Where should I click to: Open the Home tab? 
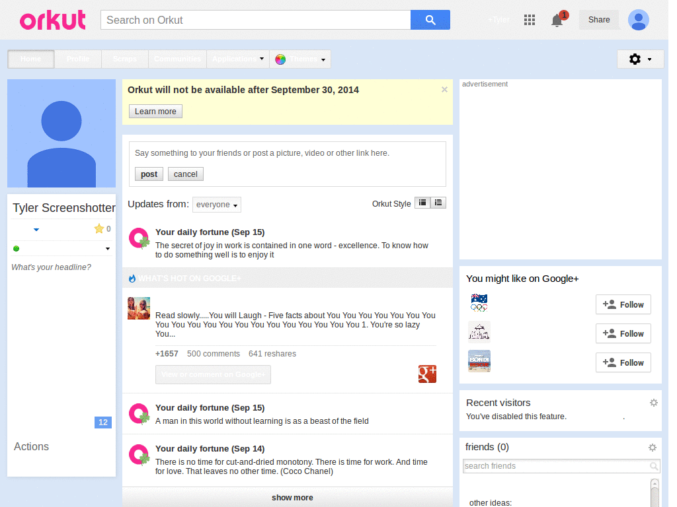point(30,59)
